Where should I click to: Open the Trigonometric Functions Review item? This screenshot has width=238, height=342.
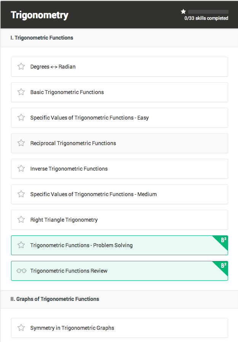[x=120, y=271]
